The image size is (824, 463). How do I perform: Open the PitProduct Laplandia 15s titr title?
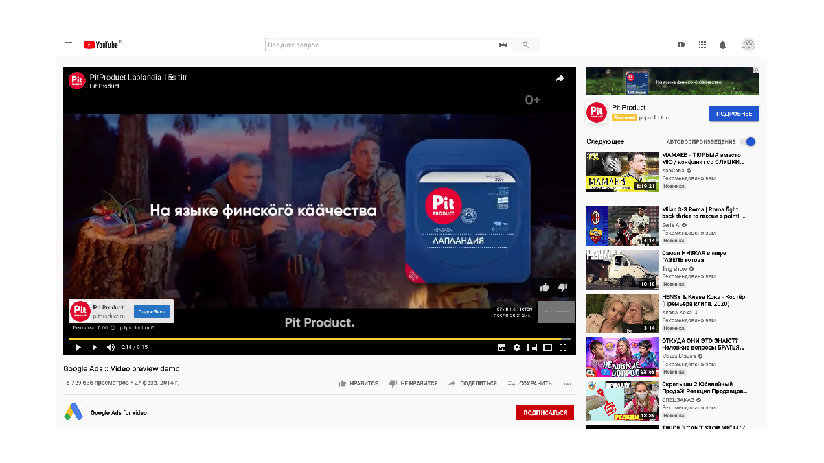(139, 77)
